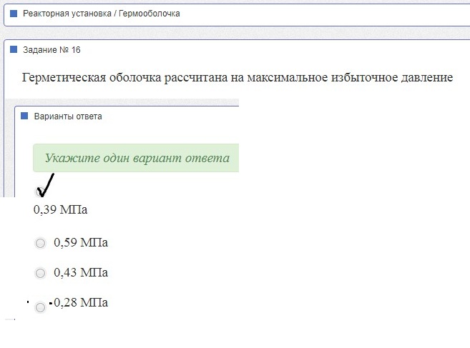Click green hint Укажите один вариант ответа
Image resolution: width=470 pixels, height=348 pixels.
click(136, 158)
